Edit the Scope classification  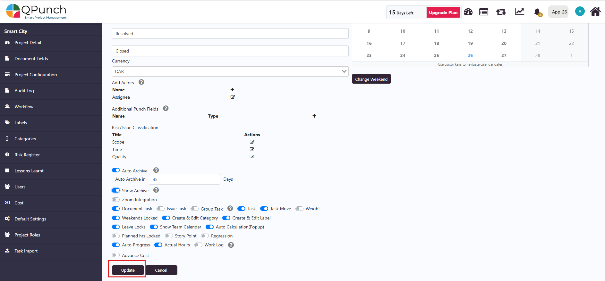point(252,142)
